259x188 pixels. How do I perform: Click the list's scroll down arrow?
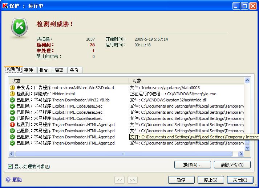point(247,148)
